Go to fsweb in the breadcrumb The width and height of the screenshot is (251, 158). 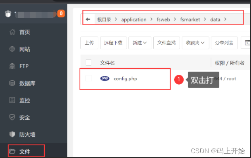click(x=163, y=19)
